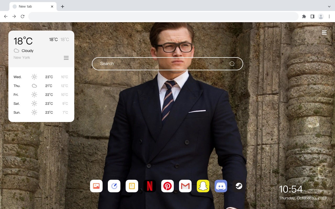Viewport: 335px width, 209px height.
Task: Select the Sun. forecast row
Action: click(41, 112)
